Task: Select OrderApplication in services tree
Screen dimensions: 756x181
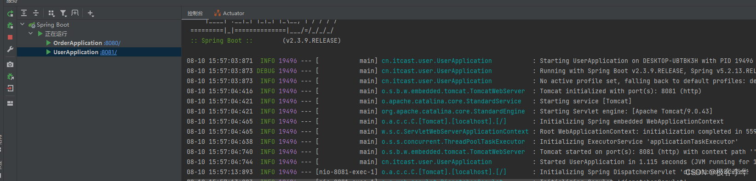Action: (78, 43)
